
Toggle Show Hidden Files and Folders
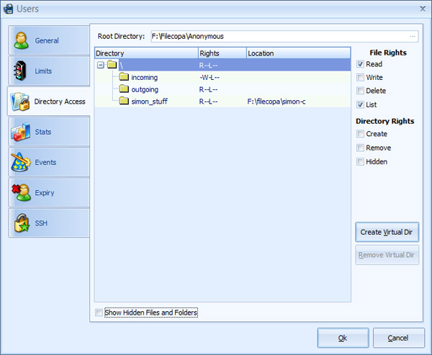99,313
